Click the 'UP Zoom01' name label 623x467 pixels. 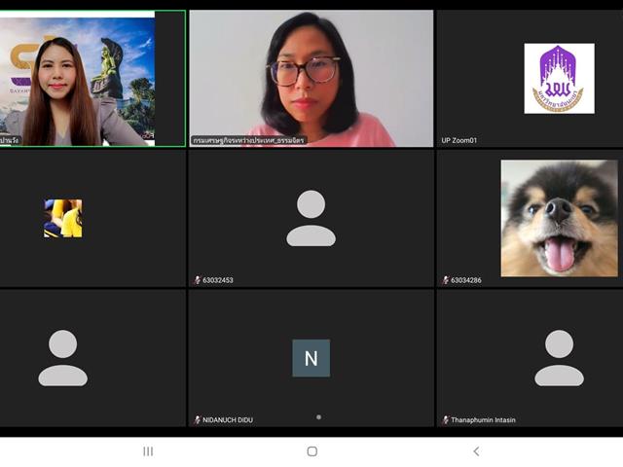click(459, 140)
